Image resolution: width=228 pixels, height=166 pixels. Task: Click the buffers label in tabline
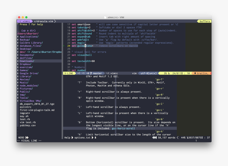[205, 21]
